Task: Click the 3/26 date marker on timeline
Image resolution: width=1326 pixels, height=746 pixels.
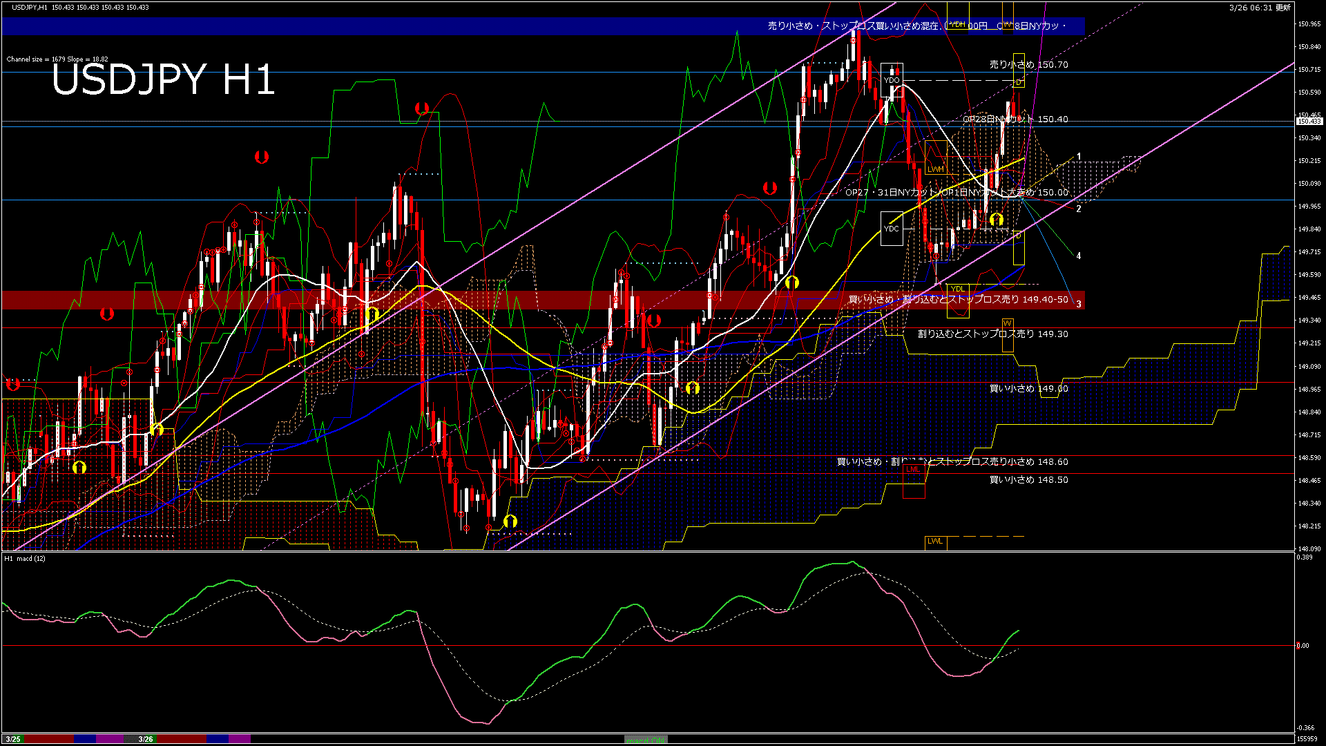Action: pyautogui.click(x=146, y=739)
